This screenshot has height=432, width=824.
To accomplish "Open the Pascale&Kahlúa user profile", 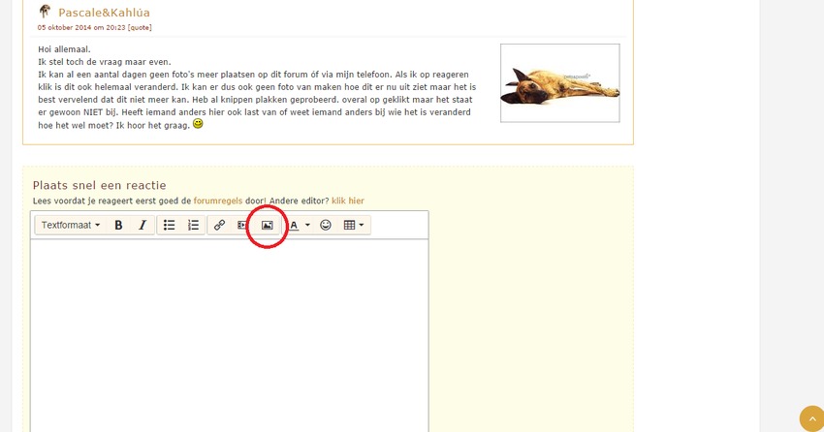I will [x=104, y=13].
